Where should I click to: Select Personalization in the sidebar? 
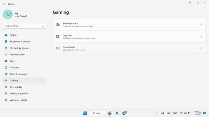25,55
